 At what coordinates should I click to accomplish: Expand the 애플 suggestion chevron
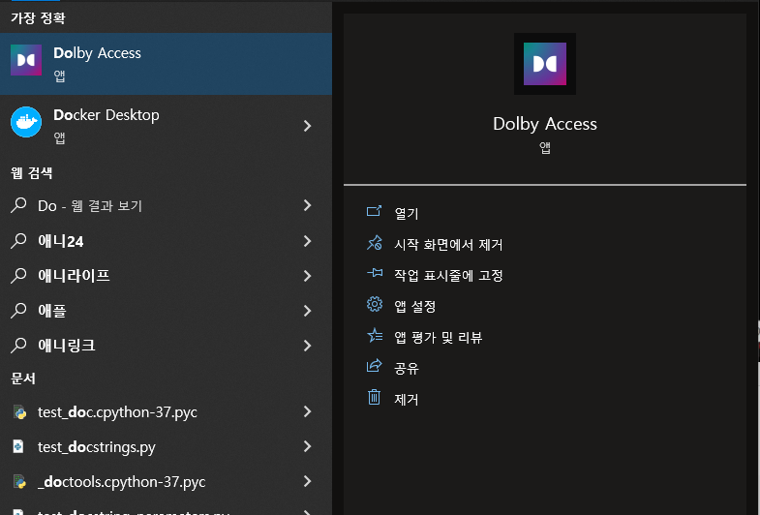(x=307, y=311)
